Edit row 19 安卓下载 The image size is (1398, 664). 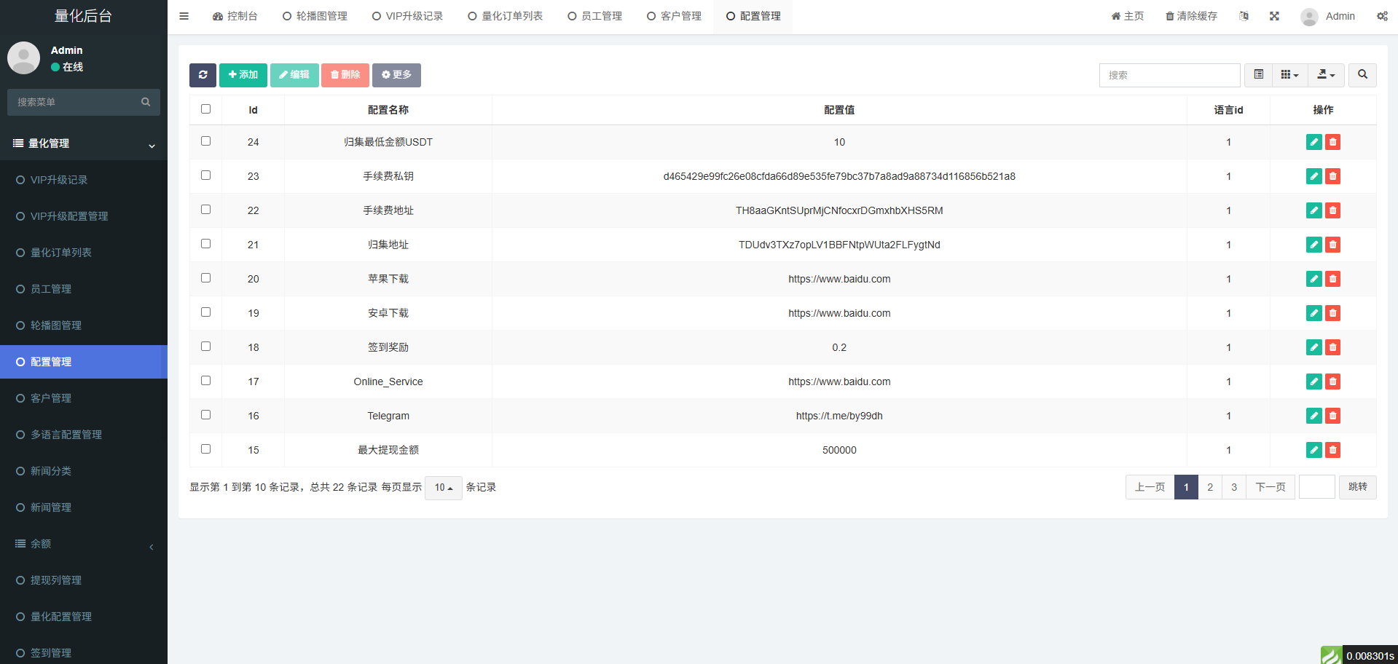pyautogui.click(x=1313, y=313)
